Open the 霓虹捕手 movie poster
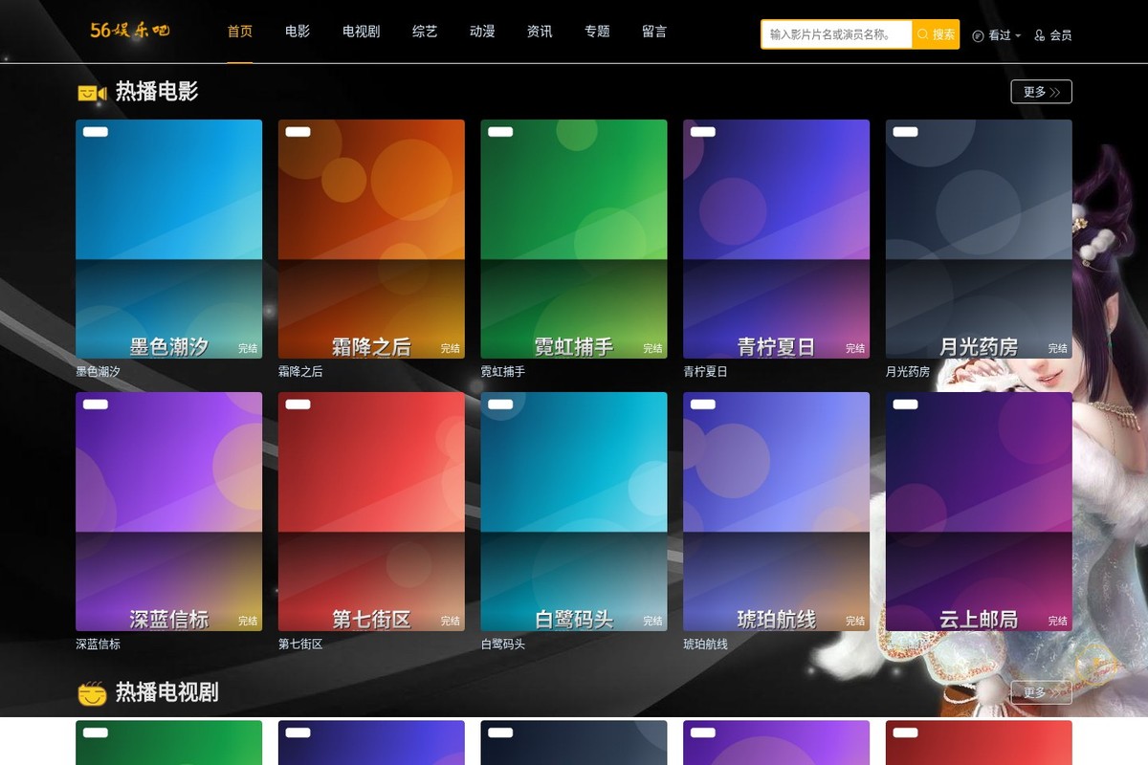1148x765 pixels. click(x=574, y=239)
